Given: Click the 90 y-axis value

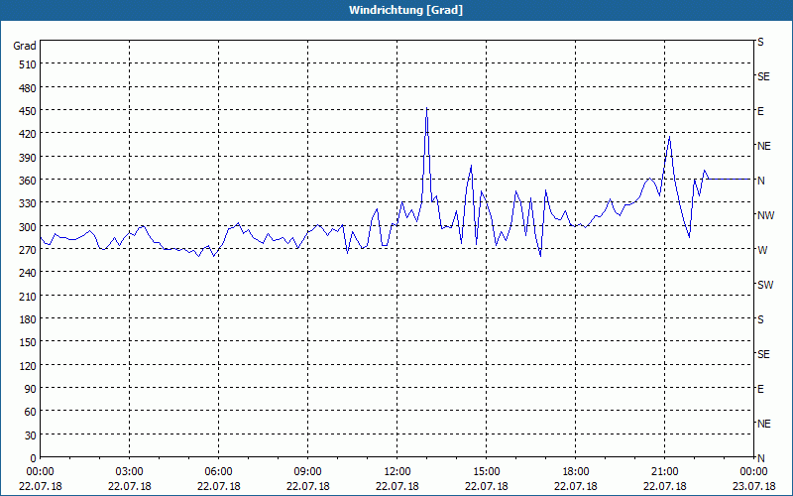Looking at the screenshot, I should 31,389.
